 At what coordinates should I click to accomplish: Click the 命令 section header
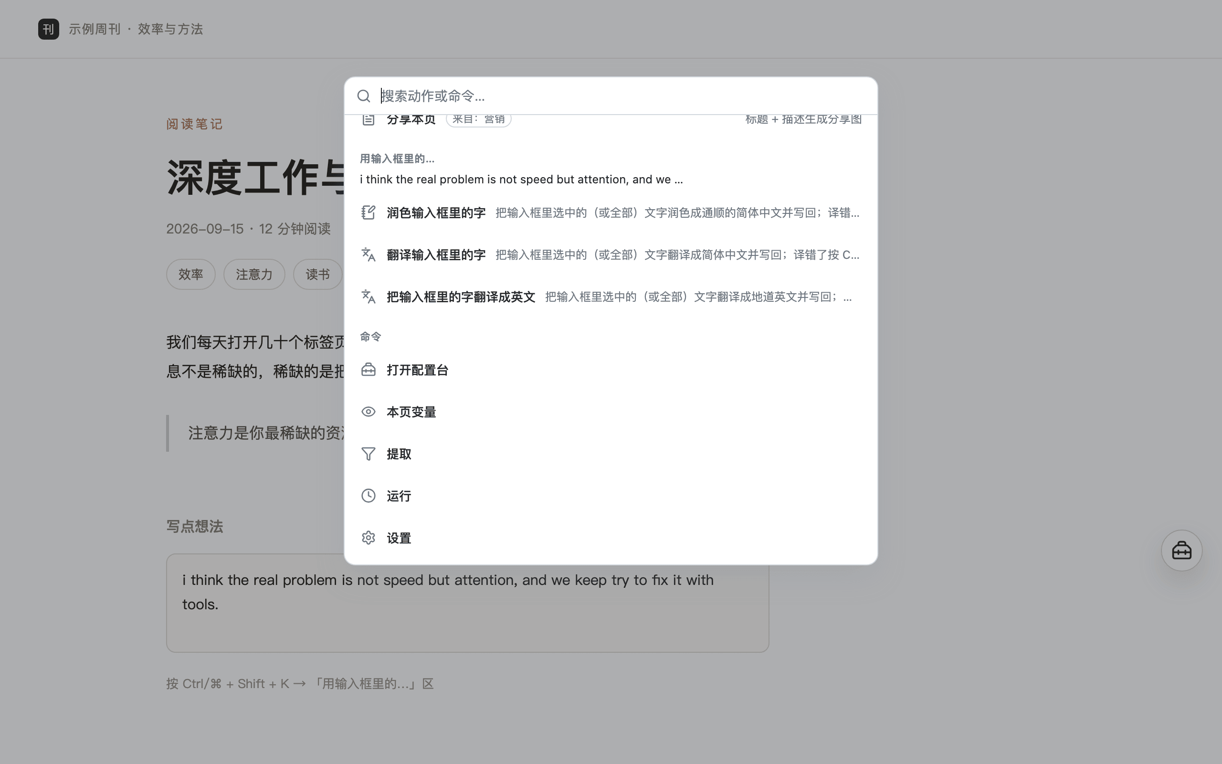[x=370, y=337]
